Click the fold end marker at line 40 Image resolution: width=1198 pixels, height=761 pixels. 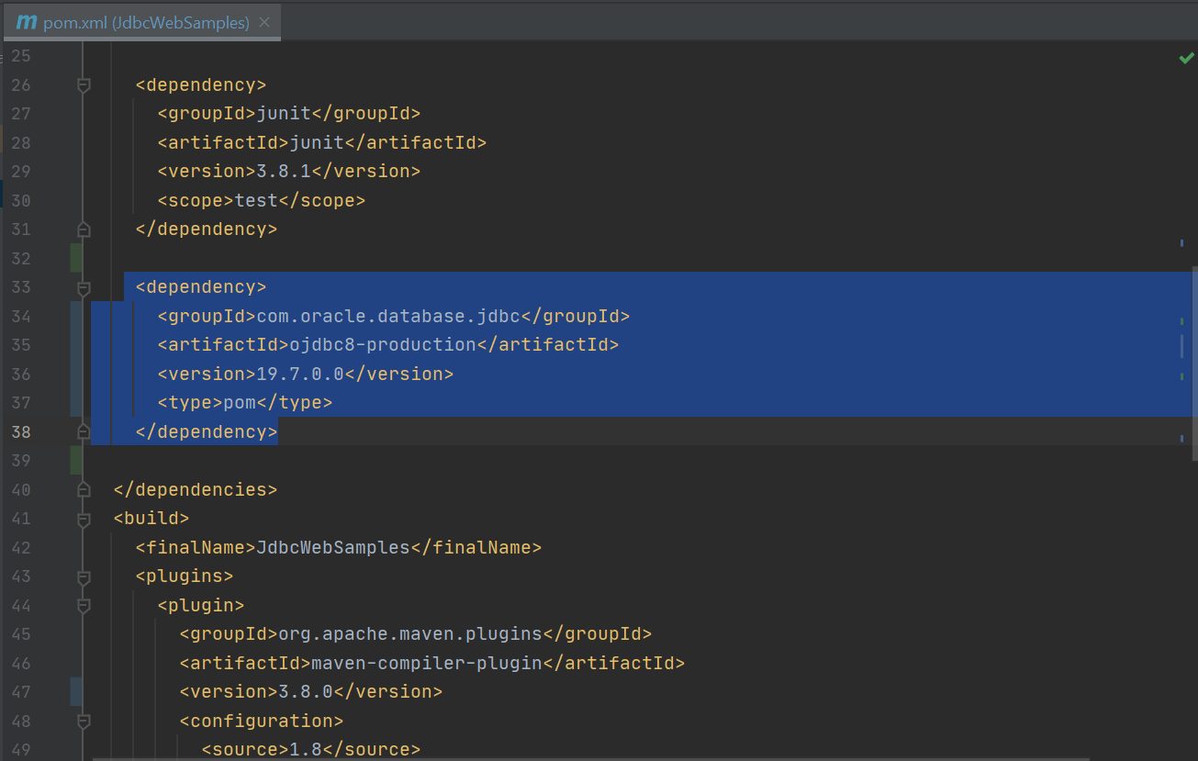tap(83, 489)
